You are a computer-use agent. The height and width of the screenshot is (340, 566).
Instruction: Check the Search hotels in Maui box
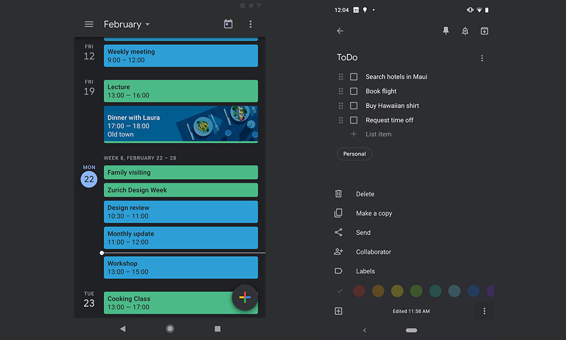pos(354,76)
